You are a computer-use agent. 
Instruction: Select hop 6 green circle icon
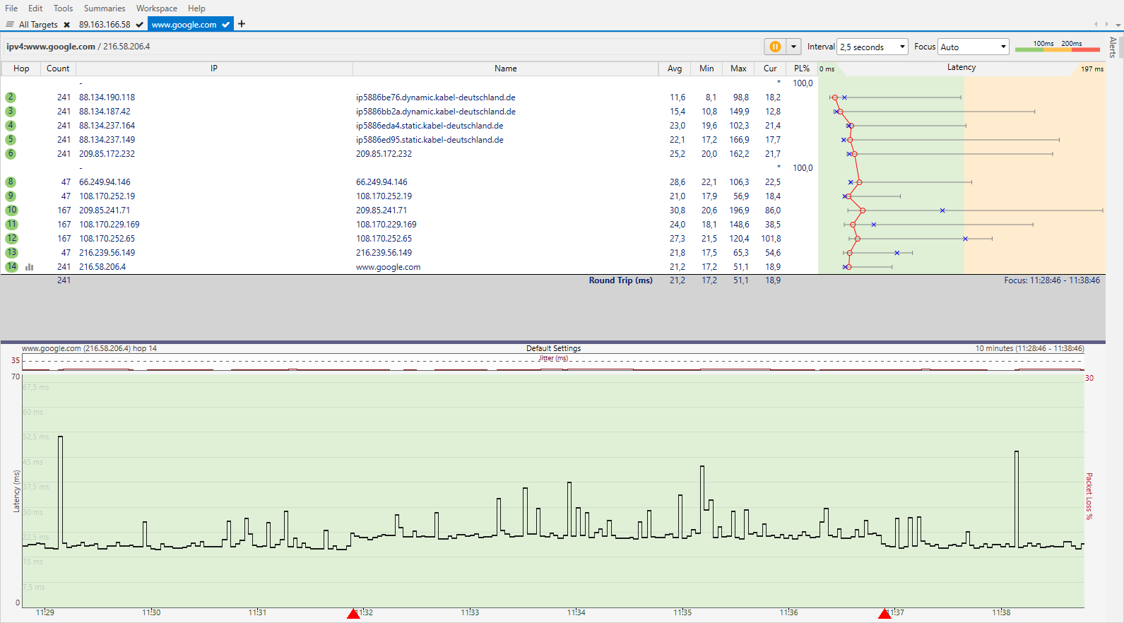11,154
